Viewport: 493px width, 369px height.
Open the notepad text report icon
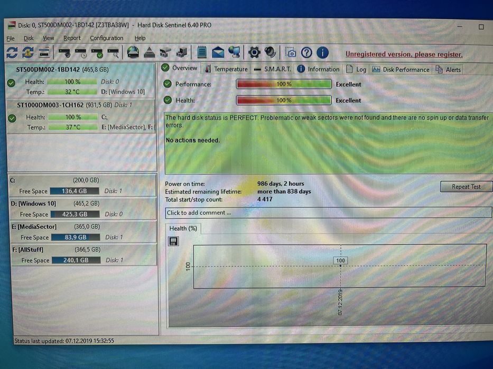pos(202,52)
